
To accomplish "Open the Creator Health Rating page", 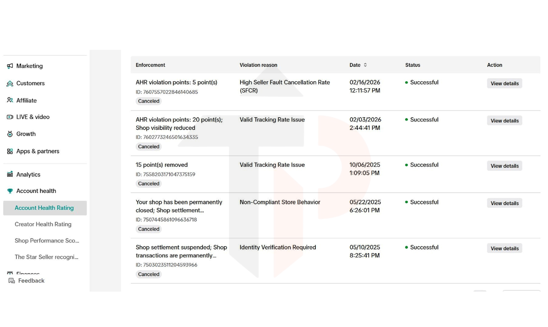I will tap(43, 224).
